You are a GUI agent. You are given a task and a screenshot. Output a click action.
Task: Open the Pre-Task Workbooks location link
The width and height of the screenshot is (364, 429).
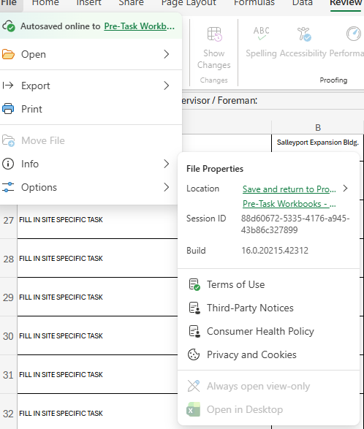(x=289, y=204)
